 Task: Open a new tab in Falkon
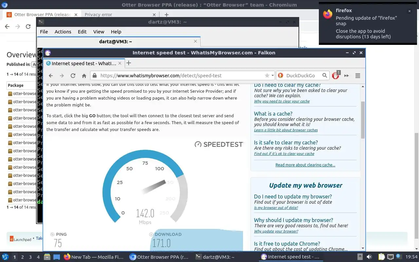(x=129, y=63)
